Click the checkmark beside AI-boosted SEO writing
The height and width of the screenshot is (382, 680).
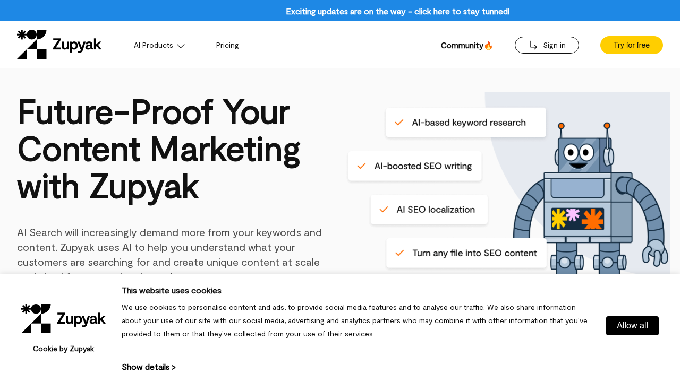point(362,166)
